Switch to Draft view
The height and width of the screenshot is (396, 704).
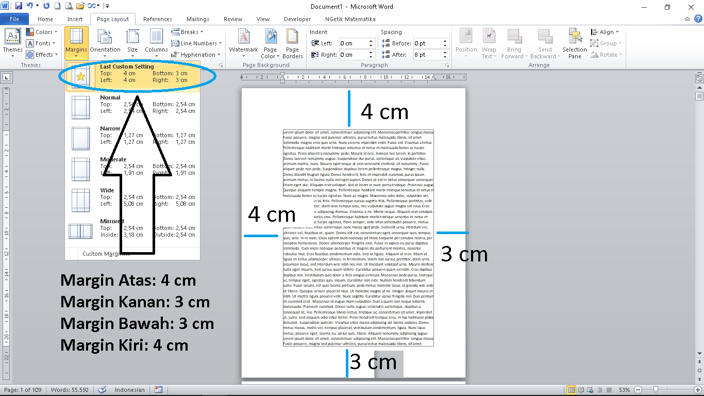[609, 390]
